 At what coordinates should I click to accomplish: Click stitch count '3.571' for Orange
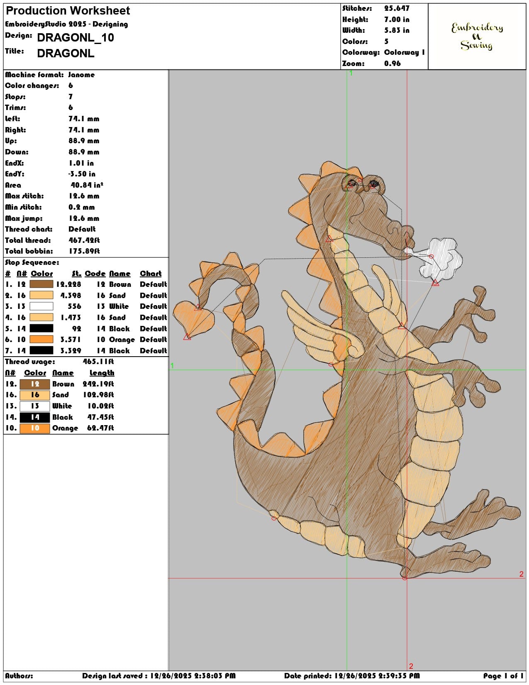[x=71, y=340]
